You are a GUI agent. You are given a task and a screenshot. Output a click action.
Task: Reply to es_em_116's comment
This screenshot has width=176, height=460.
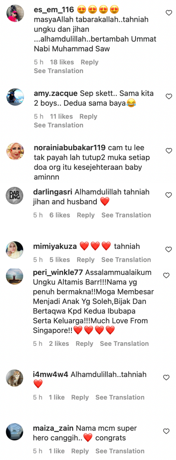point(89,62)
